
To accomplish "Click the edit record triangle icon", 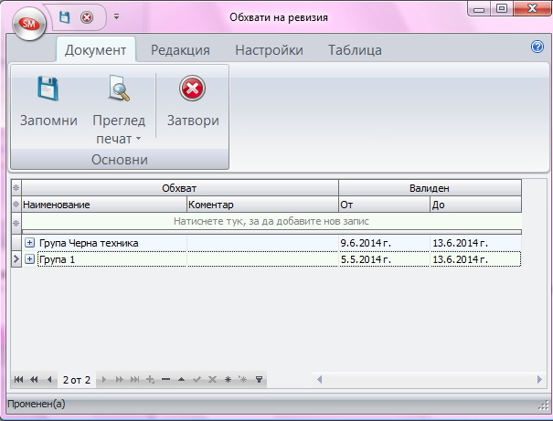I will tap(181, 379).
